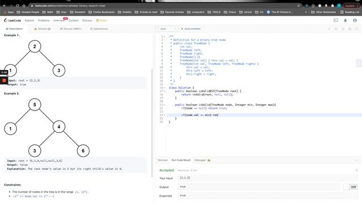
Task: Open the Art bookmark folder
Action: (259, 12)
